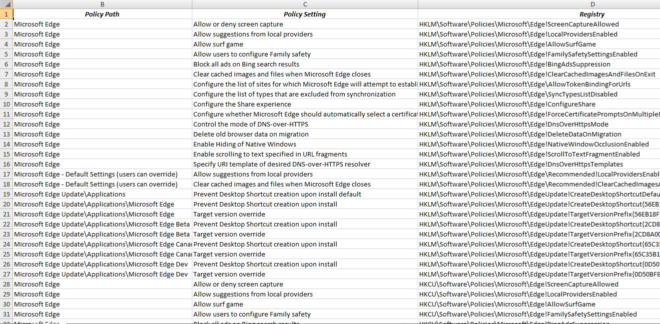Select "Microsoft Edge Update\Applications" cell in row 19
Viewport: 660px width, 324px height.
tap(102, 194)
